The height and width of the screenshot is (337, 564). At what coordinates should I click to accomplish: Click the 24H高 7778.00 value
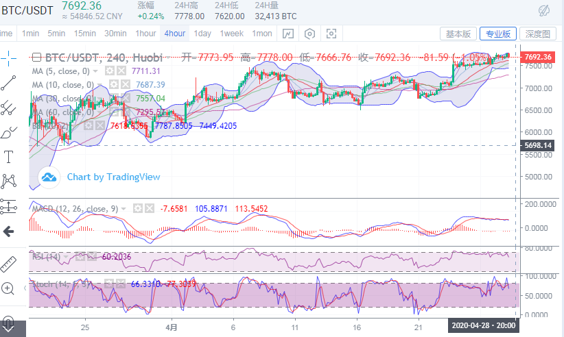(189, 16)
